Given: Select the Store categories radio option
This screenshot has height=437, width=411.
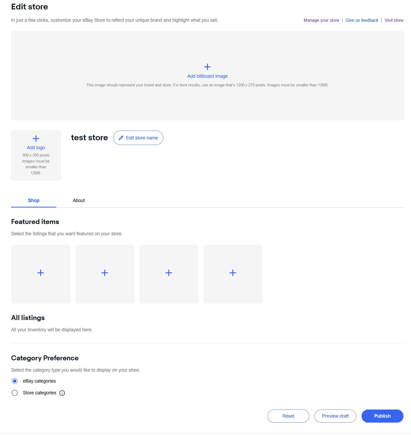Looking at the screenshot, I should pos(15,393).
